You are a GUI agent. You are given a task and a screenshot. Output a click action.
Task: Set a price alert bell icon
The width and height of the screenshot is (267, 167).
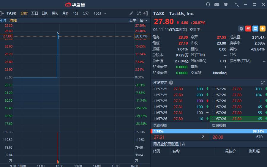point(241,29)
